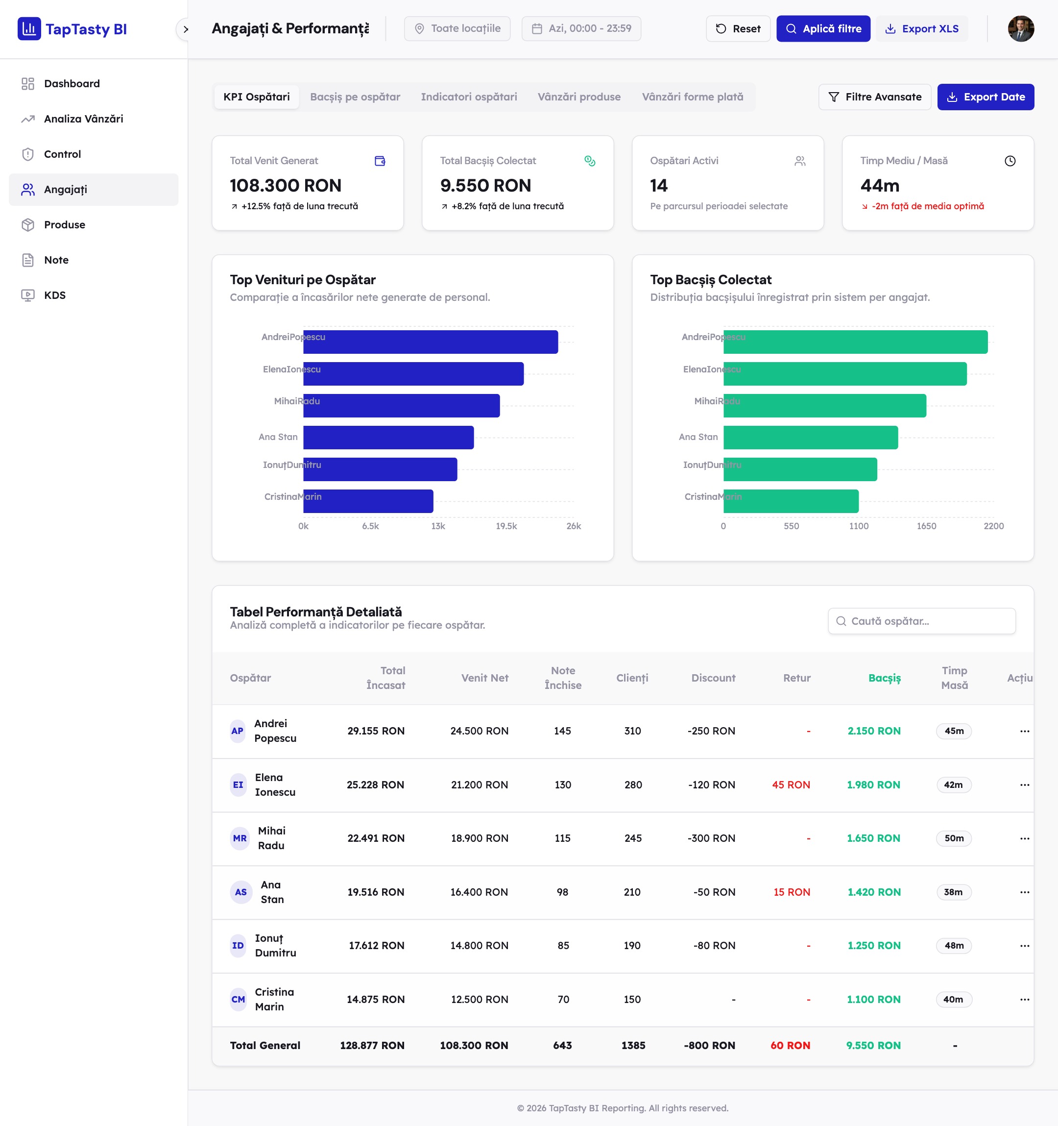Focus the Caută ospătar search field
Image resolution: width=1058 pixels, height=1126 pixels.
[x=921, y=621]
